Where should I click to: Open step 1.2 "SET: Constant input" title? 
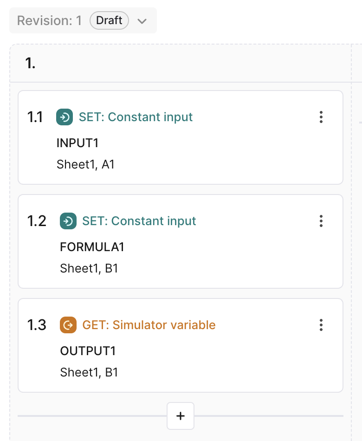(x=139, y=221)
